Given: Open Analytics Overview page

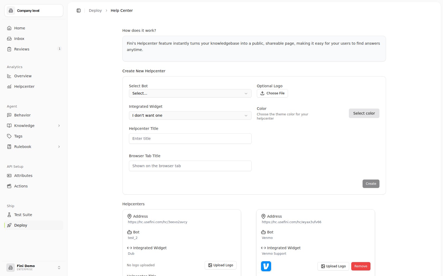Looking at the screenshot, I should tap(34, 76).
